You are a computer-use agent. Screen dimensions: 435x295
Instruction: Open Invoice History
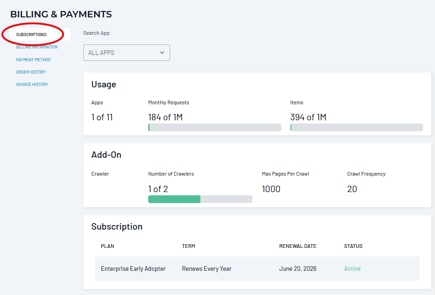coord(32,84)
